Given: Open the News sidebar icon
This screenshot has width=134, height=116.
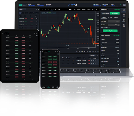Looking at the screenshot, I should 124,15.
